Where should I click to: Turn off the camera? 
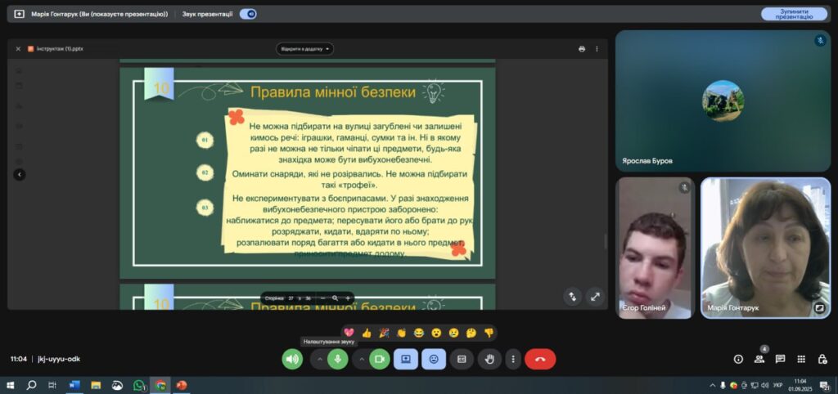380,360
